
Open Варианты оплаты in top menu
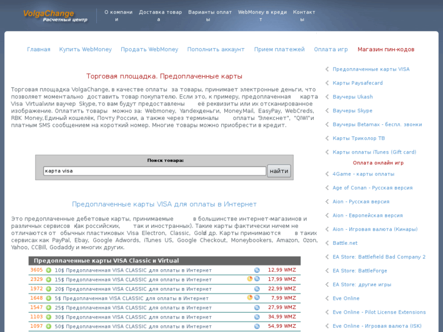[x=210, y=16]
